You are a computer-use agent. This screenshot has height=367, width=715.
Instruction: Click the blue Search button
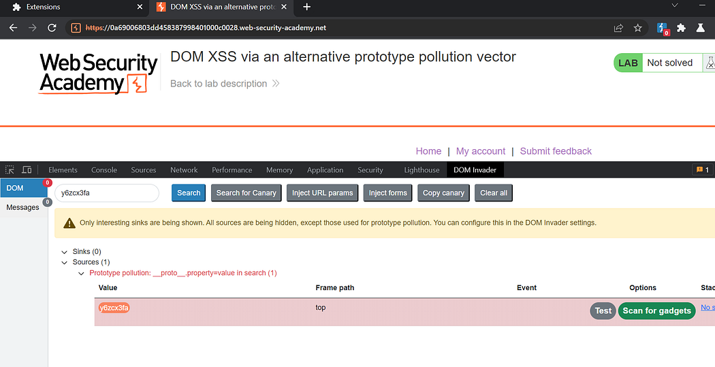tap(189, 193)
